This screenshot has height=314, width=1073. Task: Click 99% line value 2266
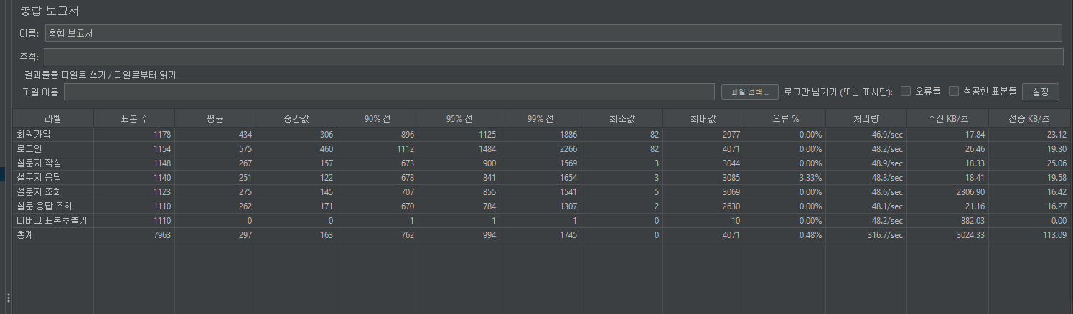pyautogui.click(x=568, y=148)
